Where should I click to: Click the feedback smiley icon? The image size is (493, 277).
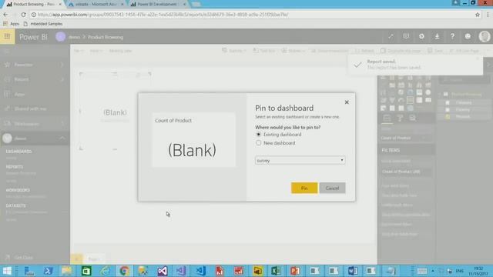(468, 36)
